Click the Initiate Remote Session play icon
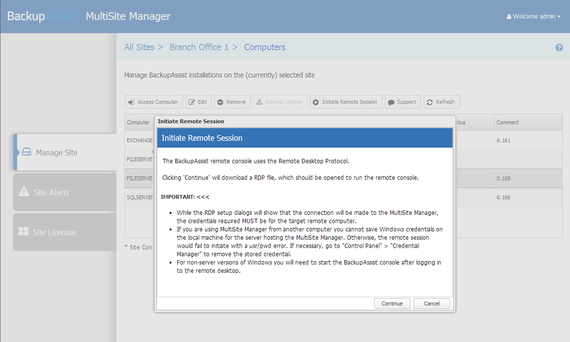This screenshot has height=342, width=570. coord(316,102)
